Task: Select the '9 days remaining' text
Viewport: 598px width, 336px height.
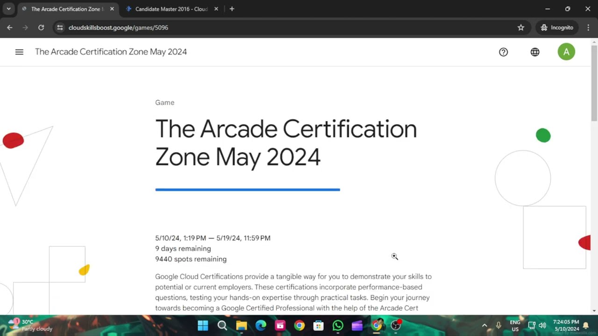Action: 183,249
